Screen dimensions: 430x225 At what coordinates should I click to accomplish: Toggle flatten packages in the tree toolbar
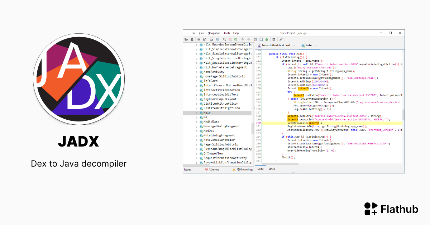pos(218,39)
